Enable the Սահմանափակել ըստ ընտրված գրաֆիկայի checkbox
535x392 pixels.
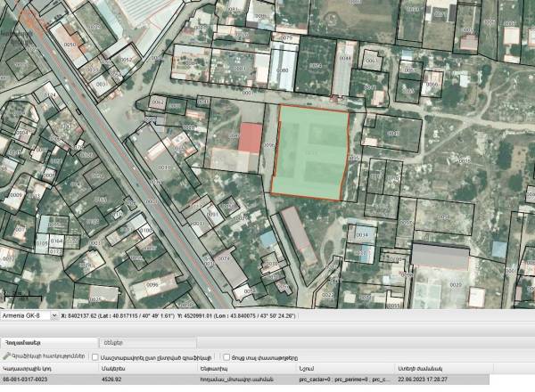pos(95,355)
